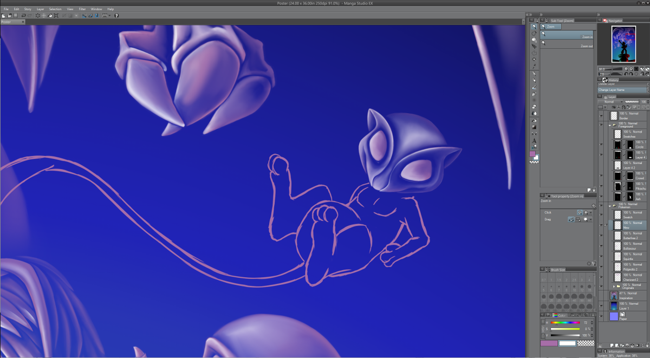Close the Poster canvas tab
This screenshot has width=650, height=358.
[x=23, y=22]
